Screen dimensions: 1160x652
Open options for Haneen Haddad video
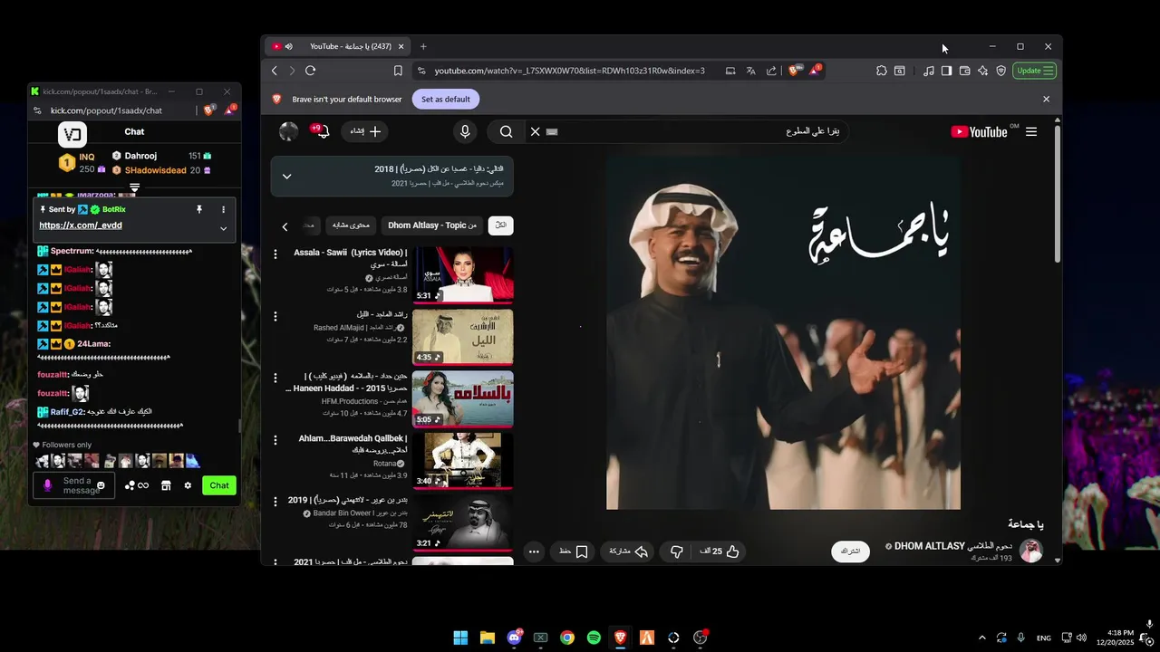point(275,378)
